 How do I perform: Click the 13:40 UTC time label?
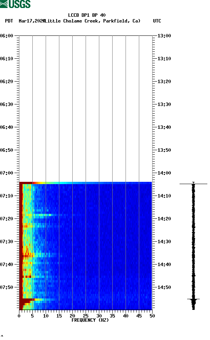(x=164, y=127)
